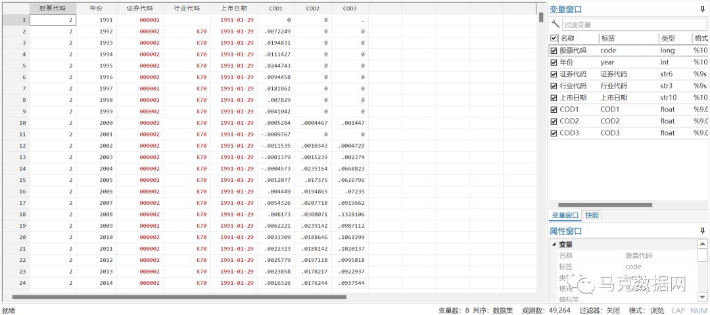Click COD1 cell .0072249

(x=275, y=31)
